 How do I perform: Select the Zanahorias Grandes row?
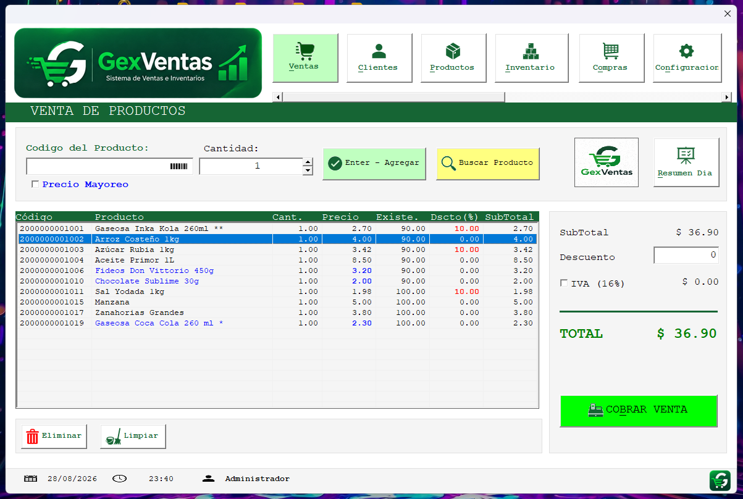click(277, 312)
